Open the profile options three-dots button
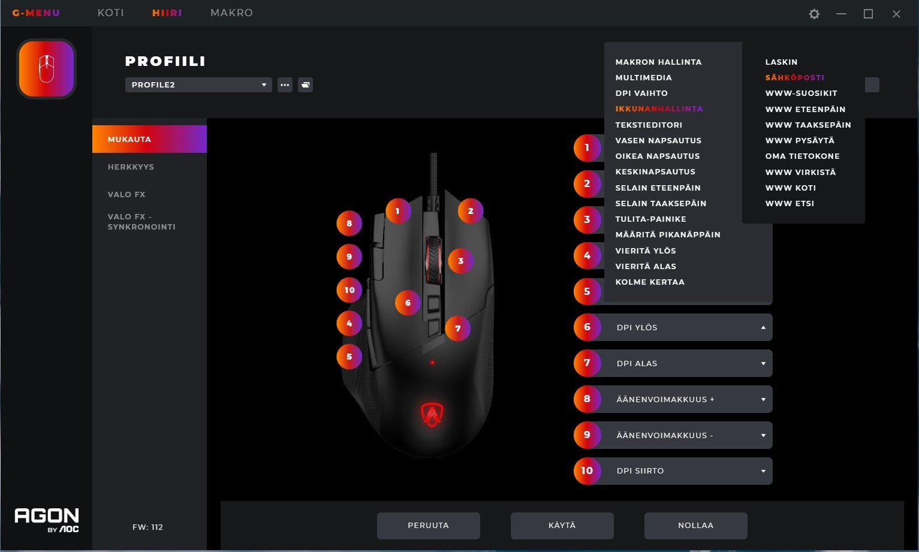This screenshot has width=919, height=552. click(285, 85)
